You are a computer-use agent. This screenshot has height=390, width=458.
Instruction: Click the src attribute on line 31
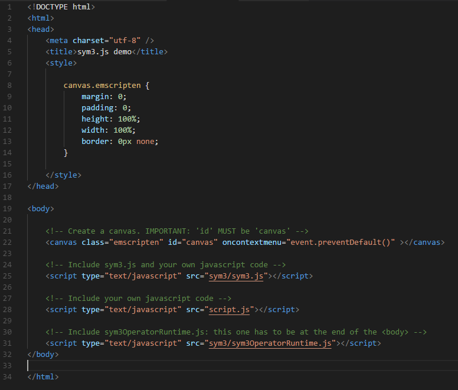click(x=193, y=343)
